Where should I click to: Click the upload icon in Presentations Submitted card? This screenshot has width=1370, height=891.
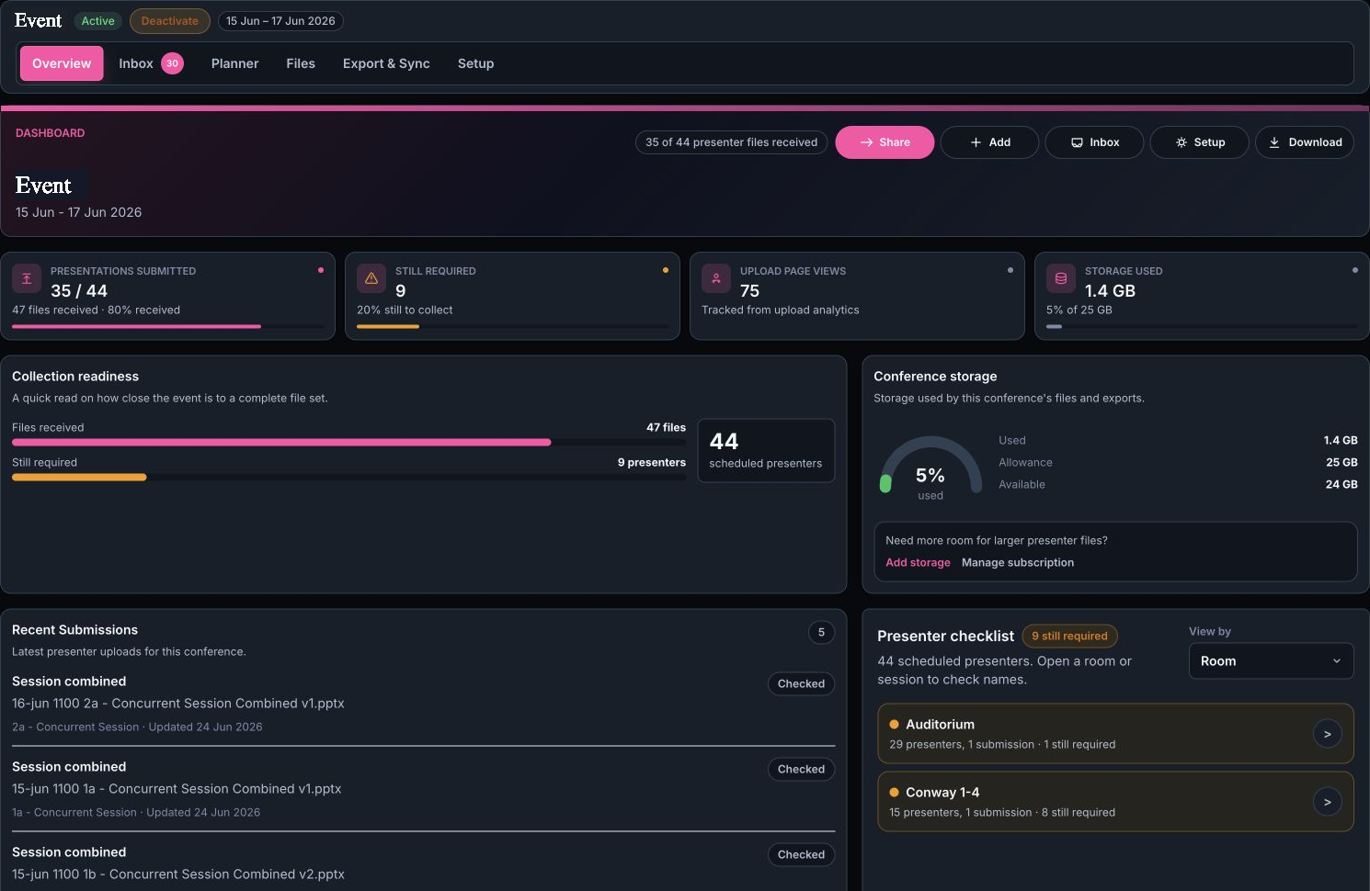(x=27, y=278)
